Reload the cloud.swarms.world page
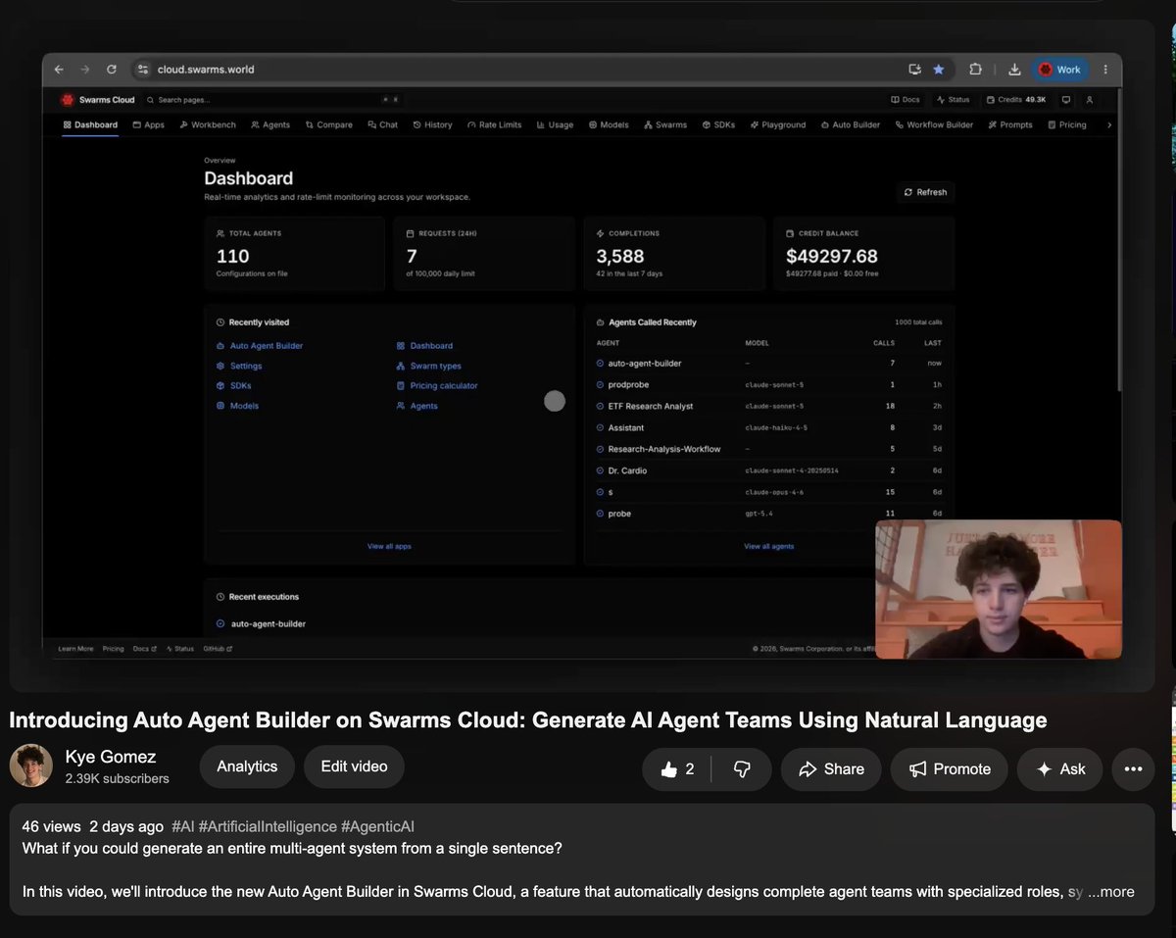This screenshot has width=1176, height=938. click(x=112, y=70)
